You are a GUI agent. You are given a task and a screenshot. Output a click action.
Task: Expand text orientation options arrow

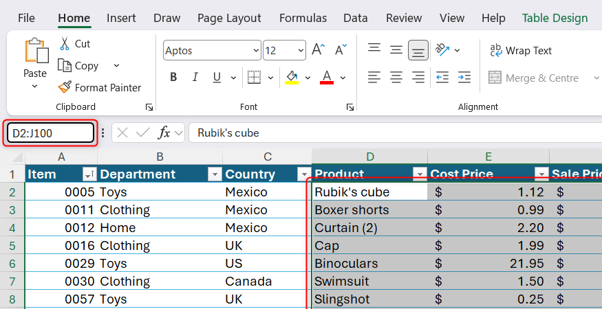point(457,50)
